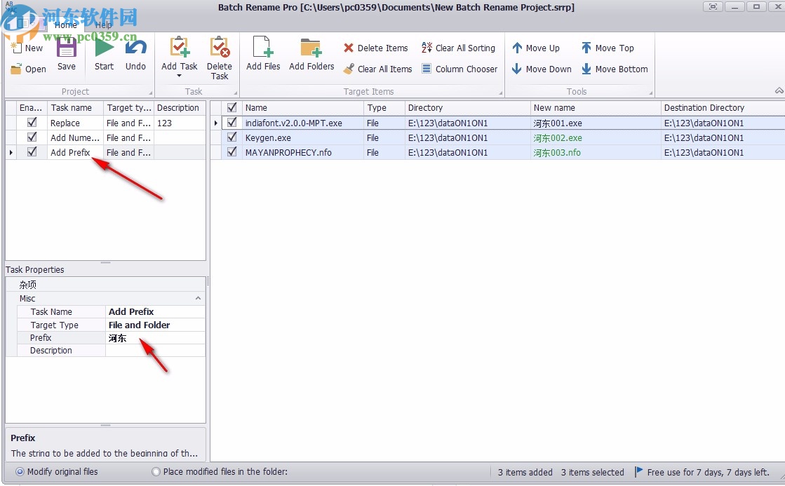This screenshot has width=785, height=486.
Task: Delete Items from the target list
Action: coord(376,48)
